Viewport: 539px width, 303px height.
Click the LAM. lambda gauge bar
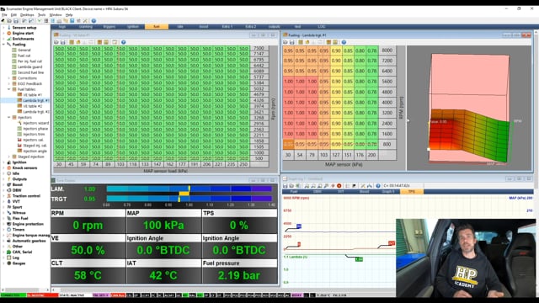click(x=189, y=189)
